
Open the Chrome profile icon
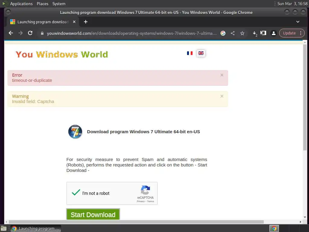point(273,33)
